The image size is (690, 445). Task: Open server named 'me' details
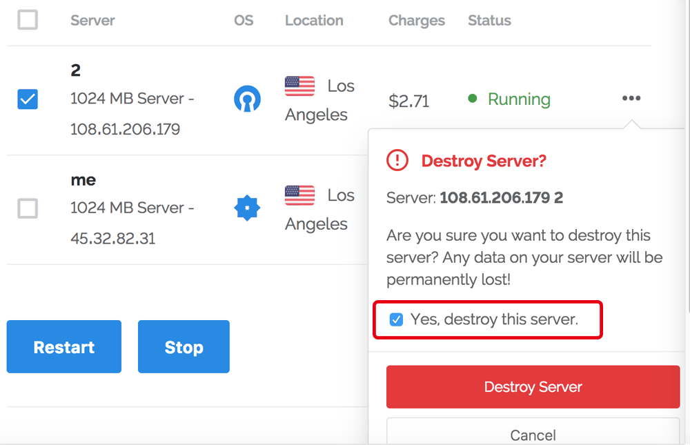(83, 180)
